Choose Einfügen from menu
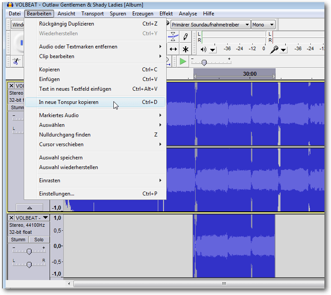Screen dimensions: 331x295 95,79
